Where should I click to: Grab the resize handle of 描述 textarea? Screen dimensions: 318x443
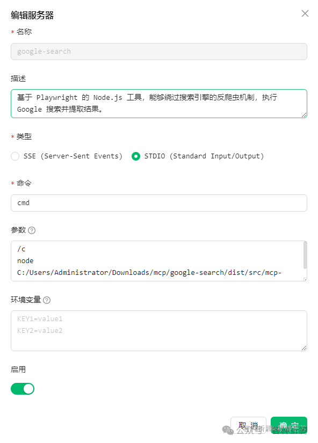point(304,115)
